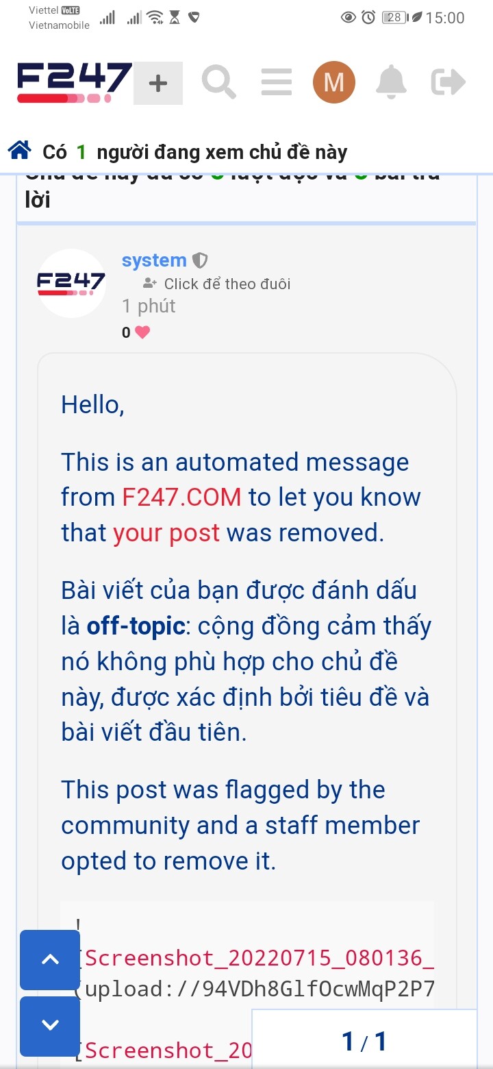This screenshot has width=493, height=1069.
Task: Click the Screenshot_20220715 upload text
Action: click(259, 957)
